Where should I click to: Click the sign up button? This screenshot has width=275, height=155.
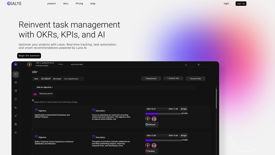pyautogui.click(x=241, y=4)
